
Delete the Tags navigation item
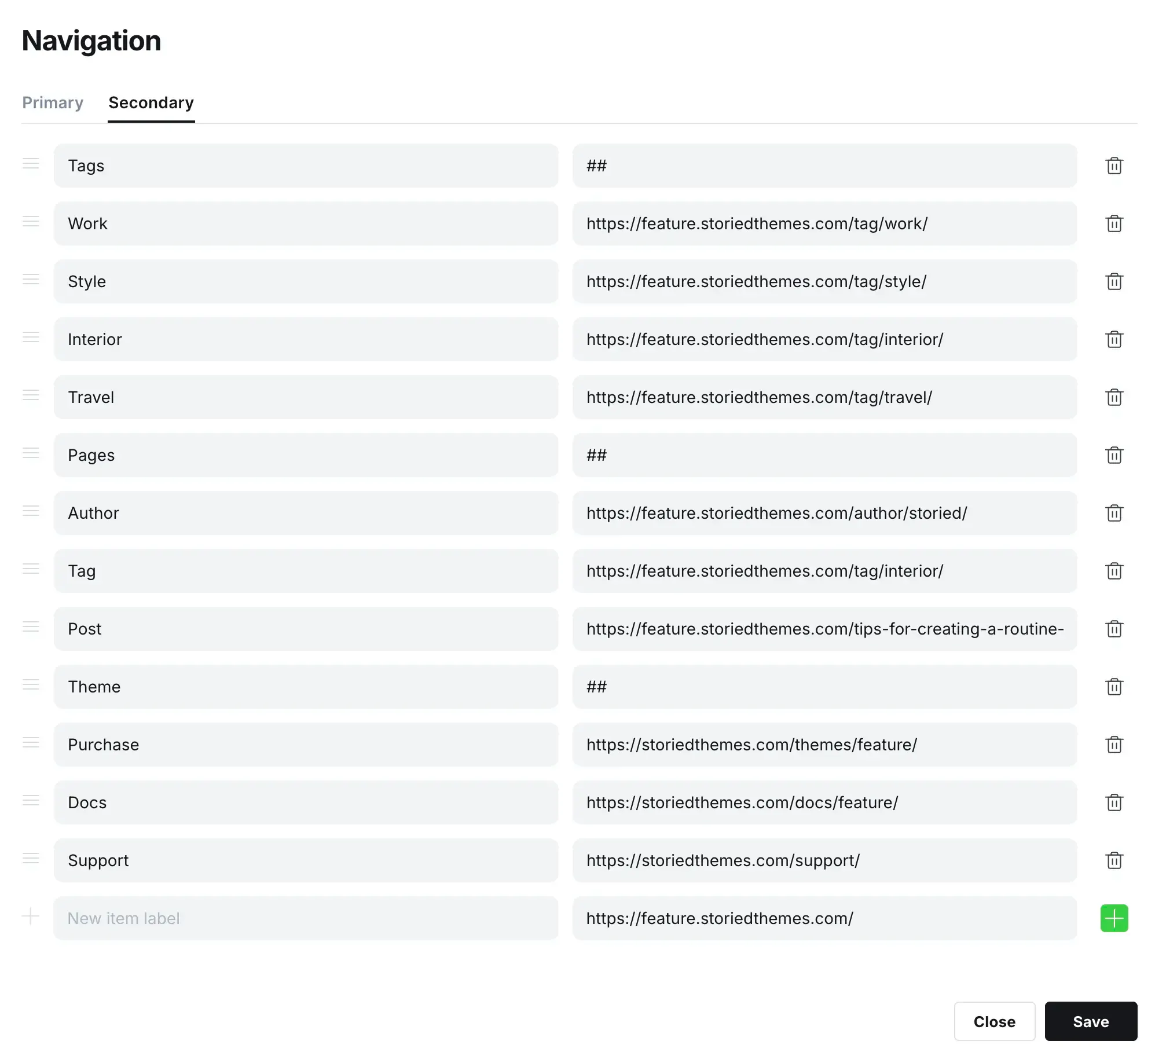tap(1114, 166)
